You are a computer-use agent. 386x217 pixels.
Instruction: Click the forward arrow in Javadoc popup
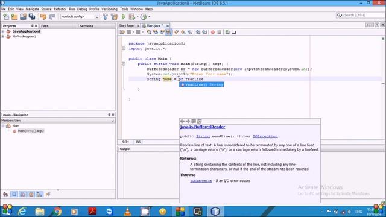coord(188,121)
